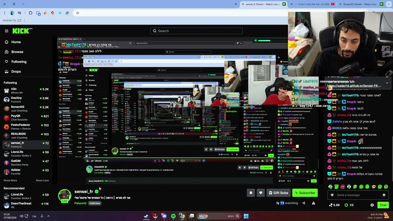Open Chrome from the taskbar

182,216
